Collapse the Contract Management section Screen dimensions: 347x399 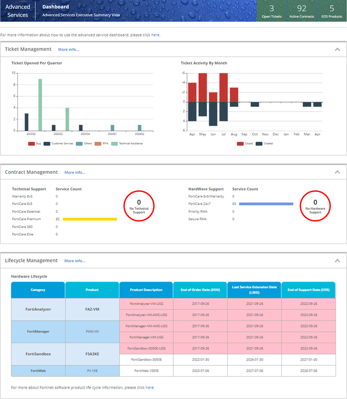[x=337, y=172]
